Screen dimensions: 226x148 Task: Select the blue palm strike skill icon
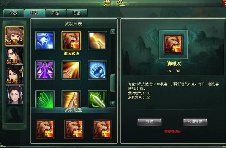pyautogui.click(x=45, y=41)
